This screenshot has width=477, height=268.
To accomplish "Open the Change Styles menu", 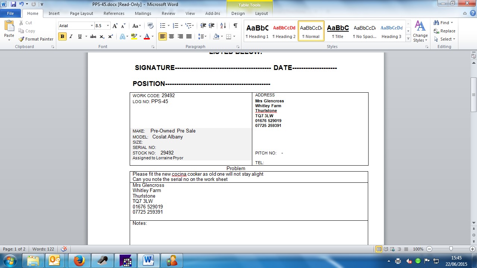I will 420,31.
